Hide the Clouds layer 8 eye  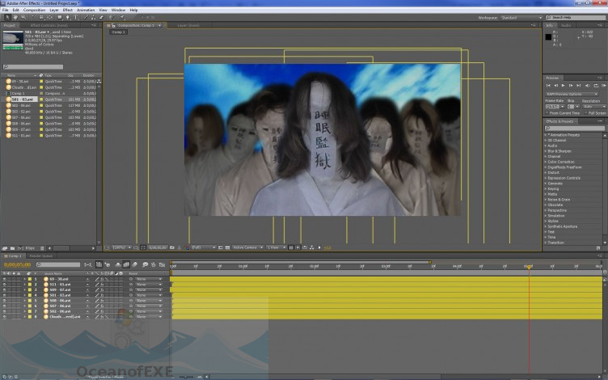click(x=4, y=317)
